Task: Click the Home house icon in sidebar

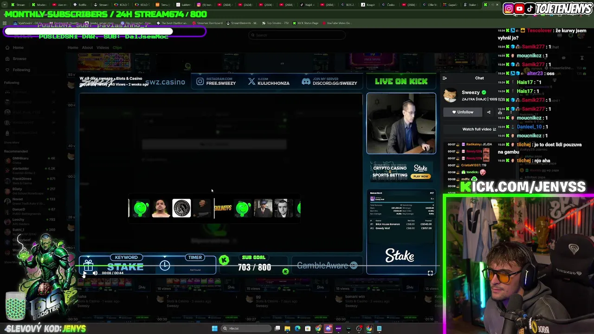Action: 7,47
